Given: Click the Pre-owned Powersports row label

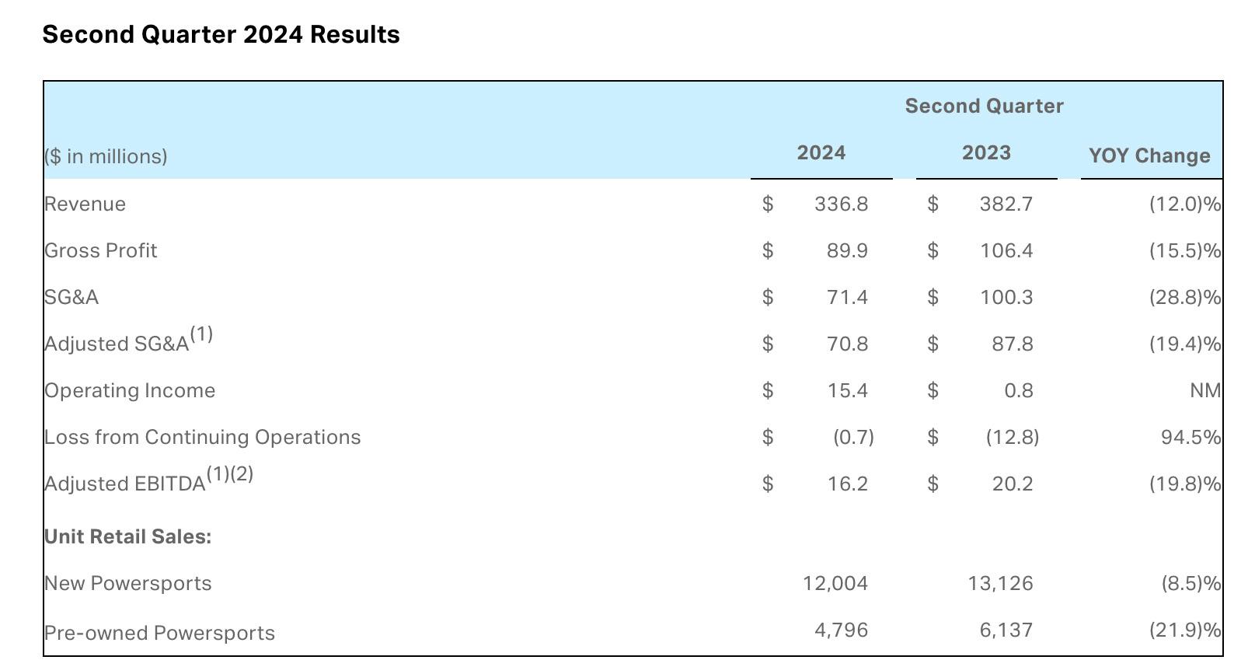Looking at the screenshot, I should [x=159, y=634].
